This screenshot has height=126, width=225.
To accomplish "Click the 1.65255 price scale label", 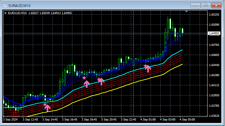I will (214, 15).
